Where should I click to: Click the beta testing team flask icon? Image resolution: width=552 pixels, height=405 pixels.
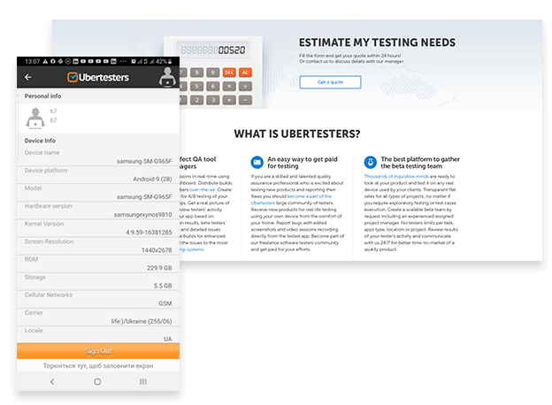[x=368, y=162]
